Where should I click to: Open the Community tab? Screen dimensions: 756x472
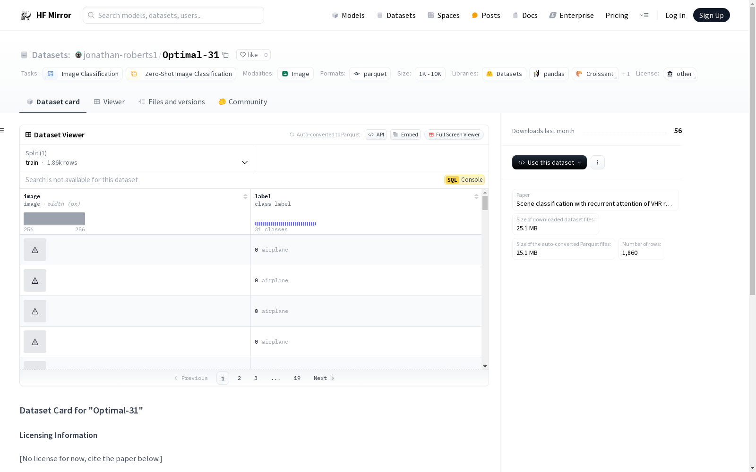tap(243, 101)
